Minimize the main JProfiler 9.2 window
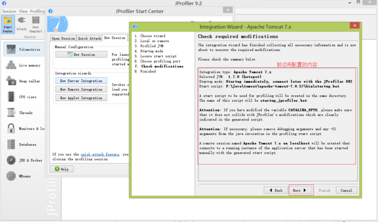 click(x=350, y=2)
